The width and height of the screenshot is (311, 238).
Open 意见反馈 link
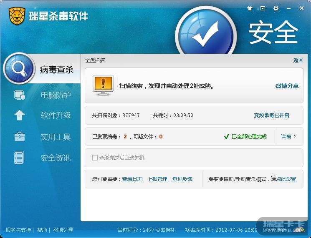tap(182, 179)
